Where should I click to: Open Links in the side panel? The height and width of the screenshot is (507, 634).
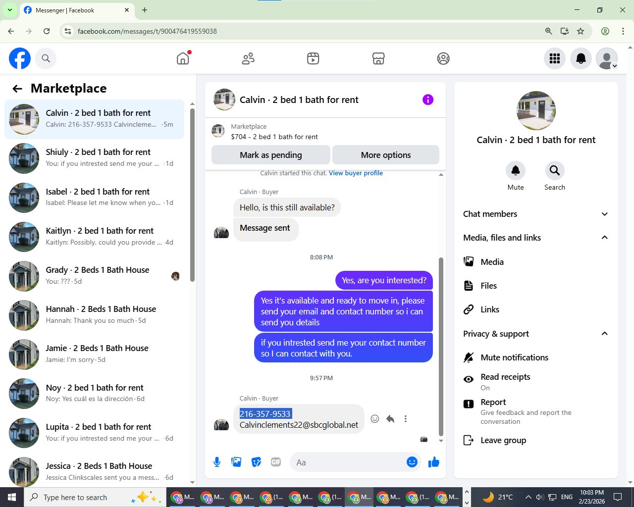[x=536, y=309]
